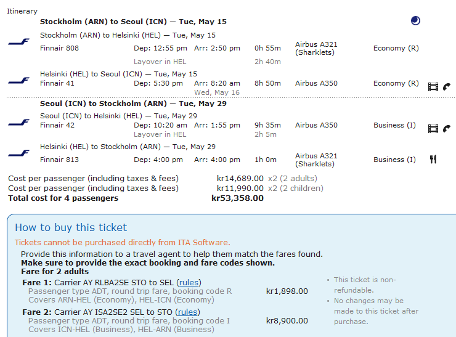
Task: Click the total cost kr53,358.00 amount
Action: click(237, 198)
